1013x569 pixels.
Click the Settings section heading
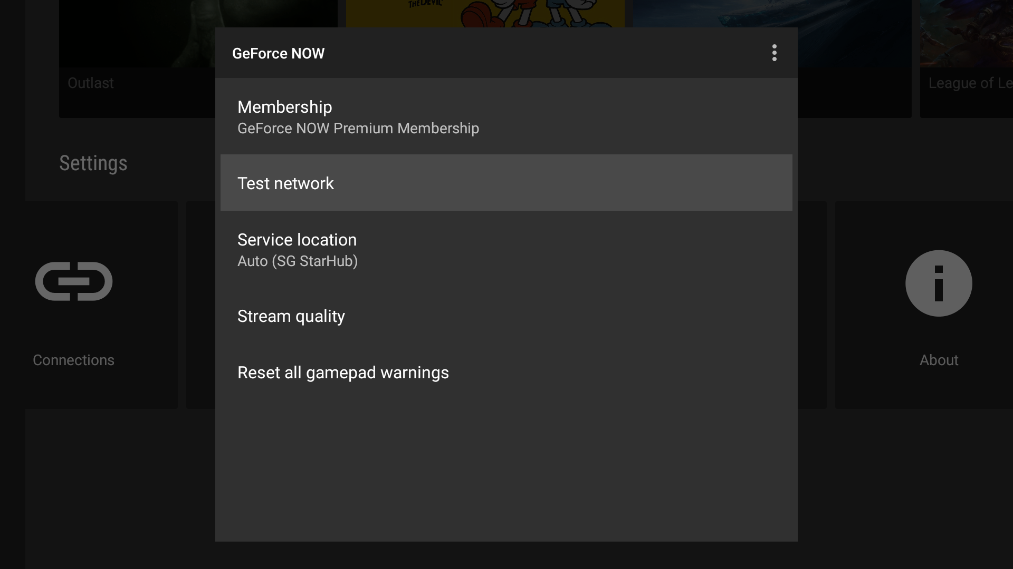point(93,163)
